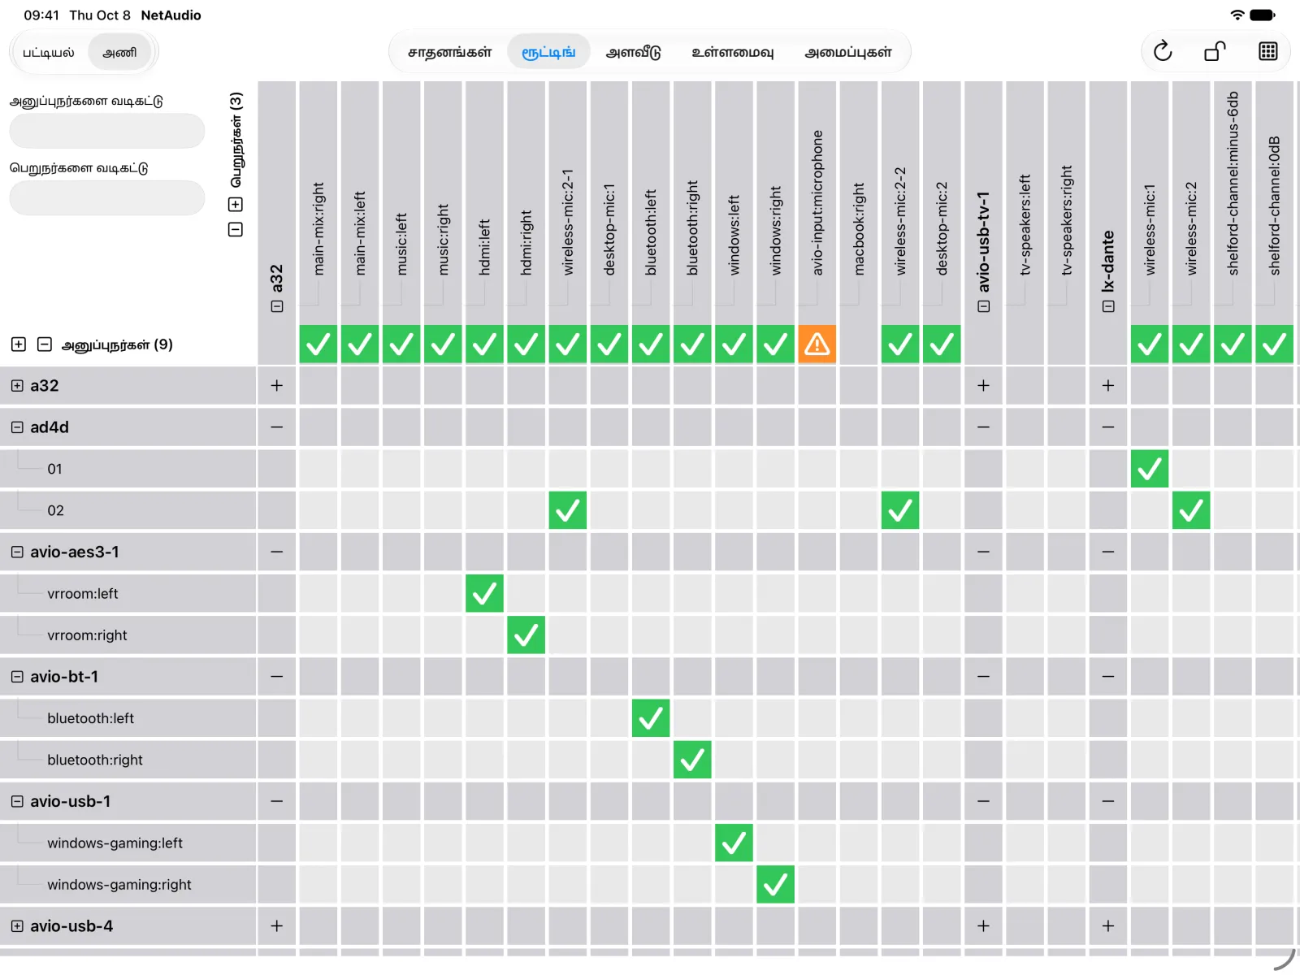Select the windows-gaming:left row label
This screenshot has height=975, width=1300.
(x=115, y=843)
